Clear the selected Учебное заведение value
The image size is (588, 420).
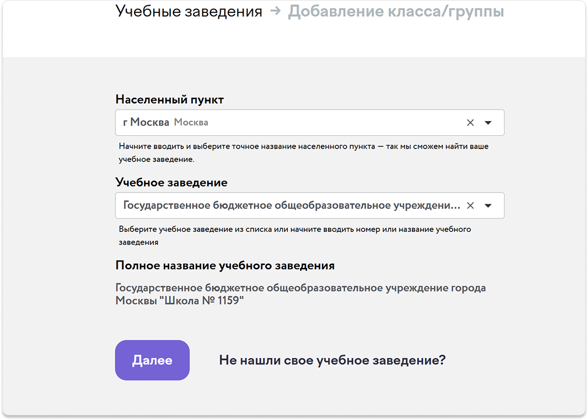pos(470,206)
